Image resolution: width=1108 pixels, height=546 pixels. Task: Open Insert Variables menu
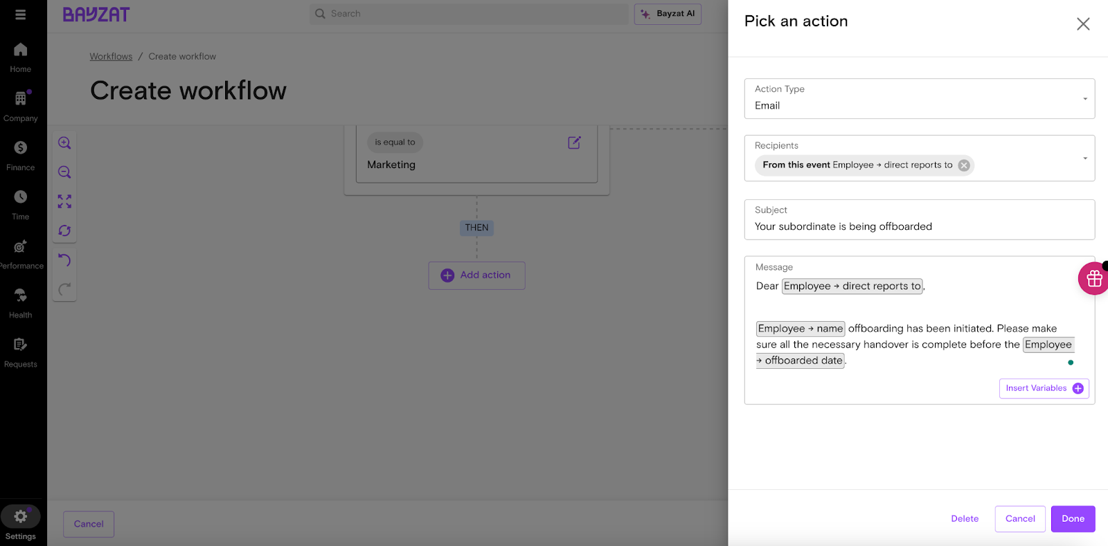(x=1044, y=388)
